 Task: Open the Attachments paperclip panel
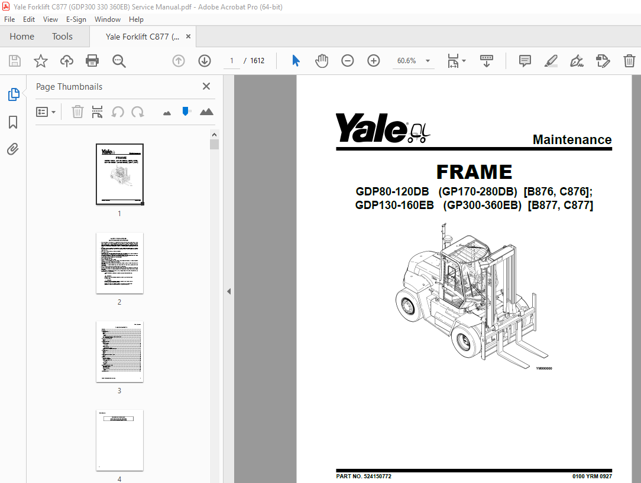(x=12, y=149)
